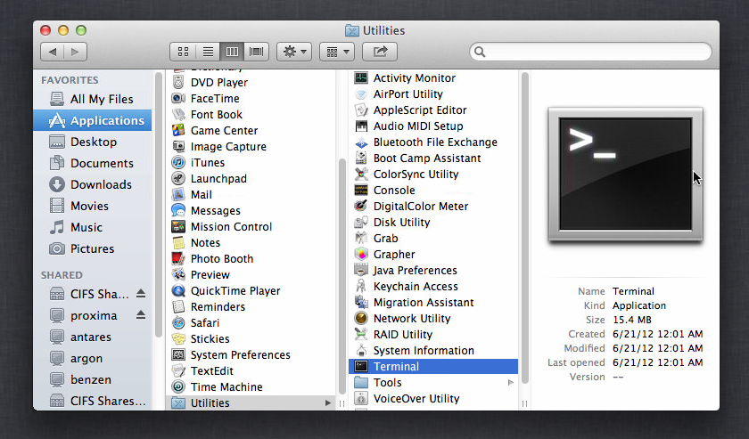Open Desktop from the sidebar
749x439 pixels.
tap(92, 142)
